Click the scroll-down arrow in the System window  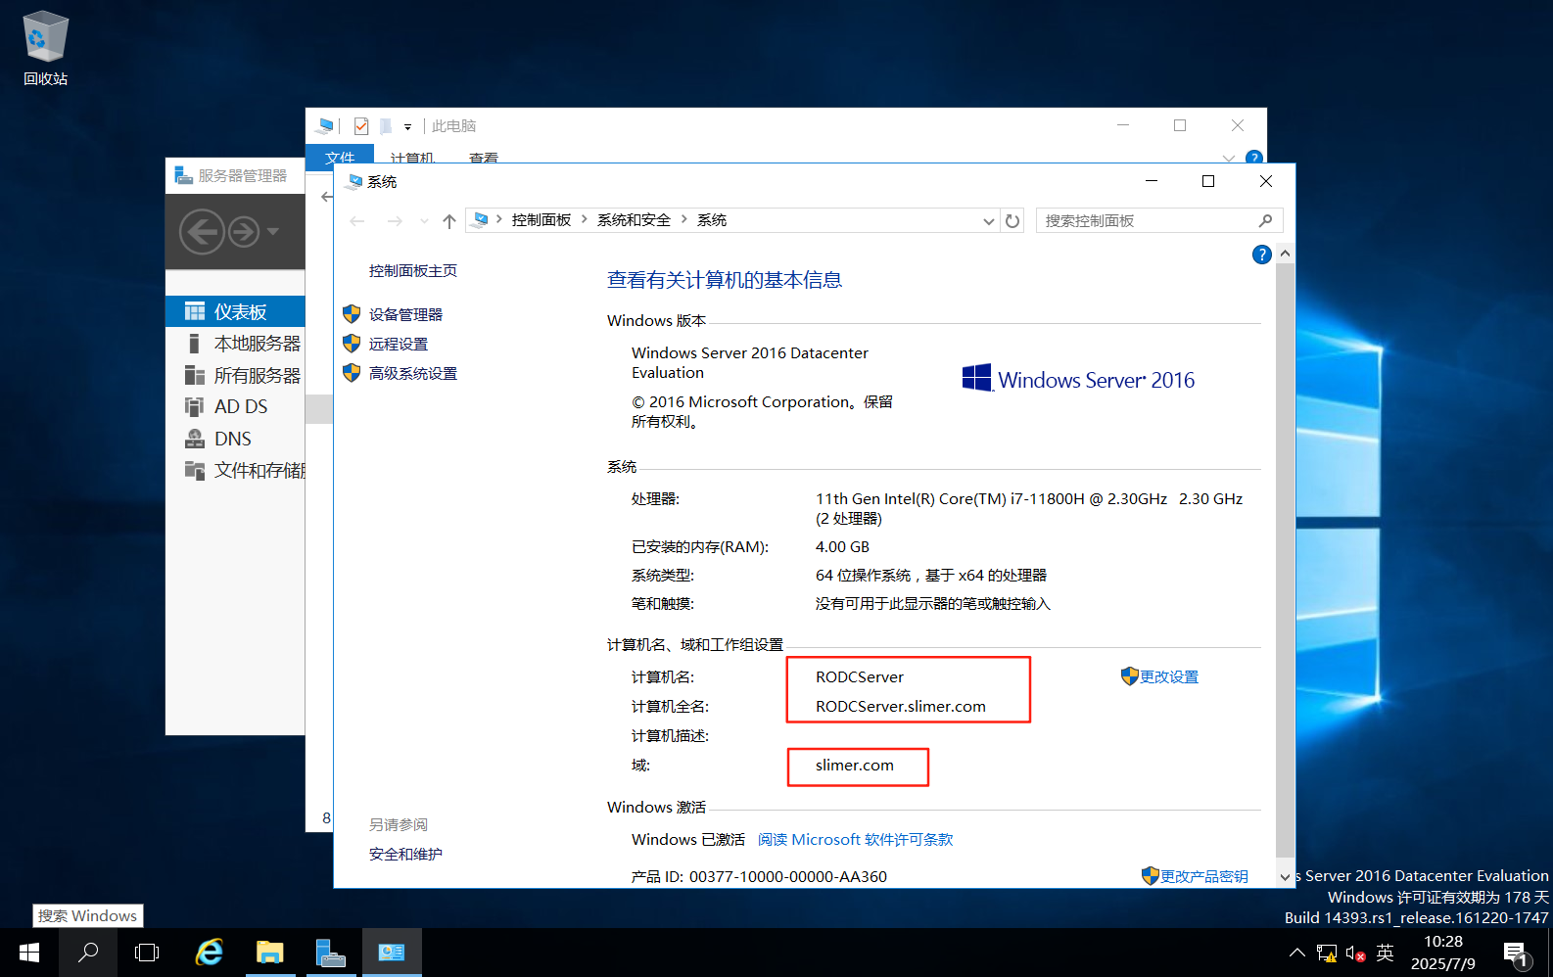(1286, 877)
